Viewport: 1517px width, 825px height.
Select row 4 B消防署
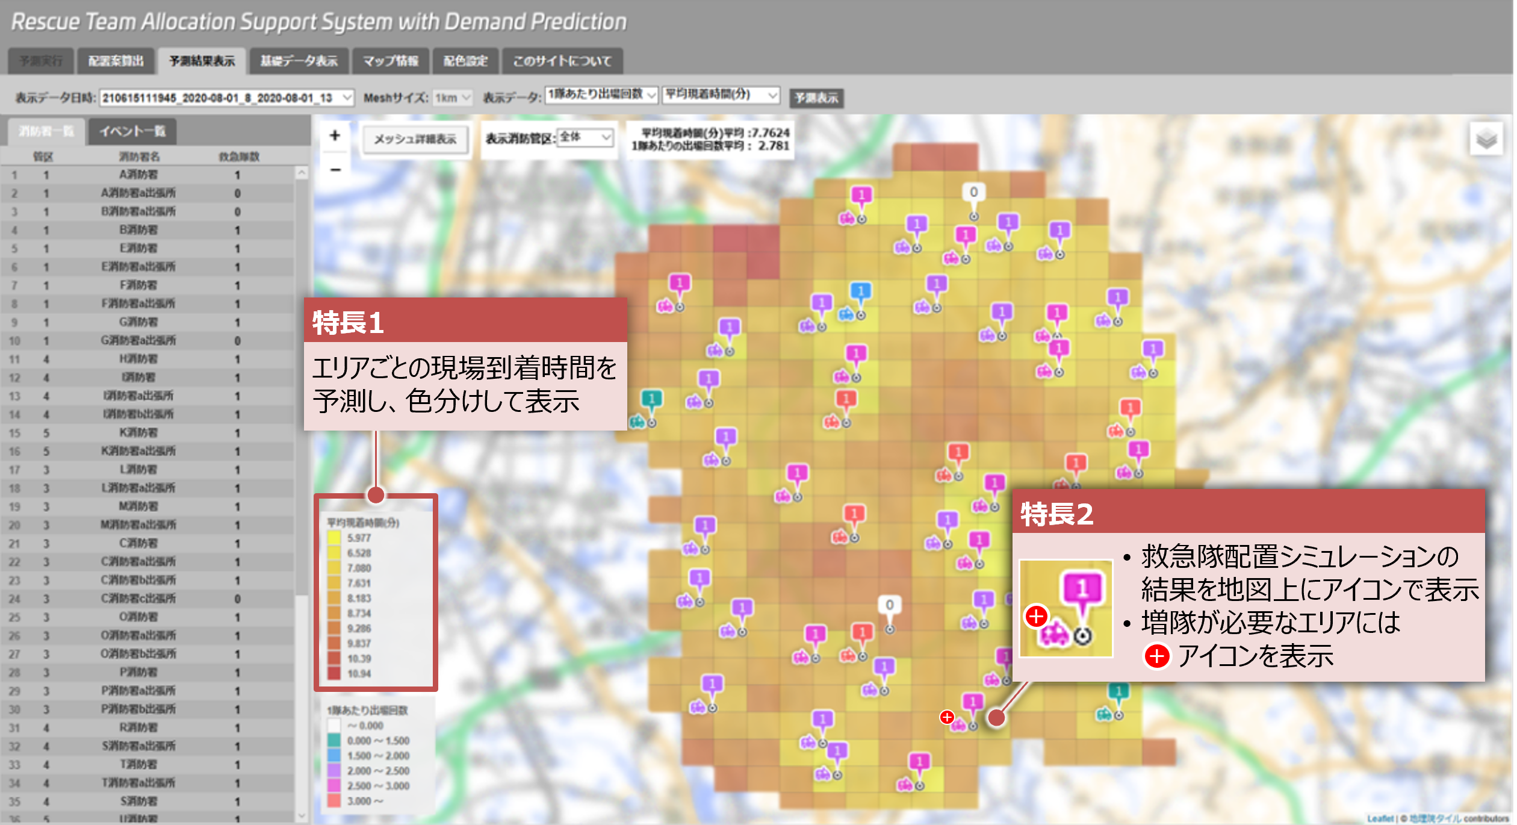[x=148, y=230]
